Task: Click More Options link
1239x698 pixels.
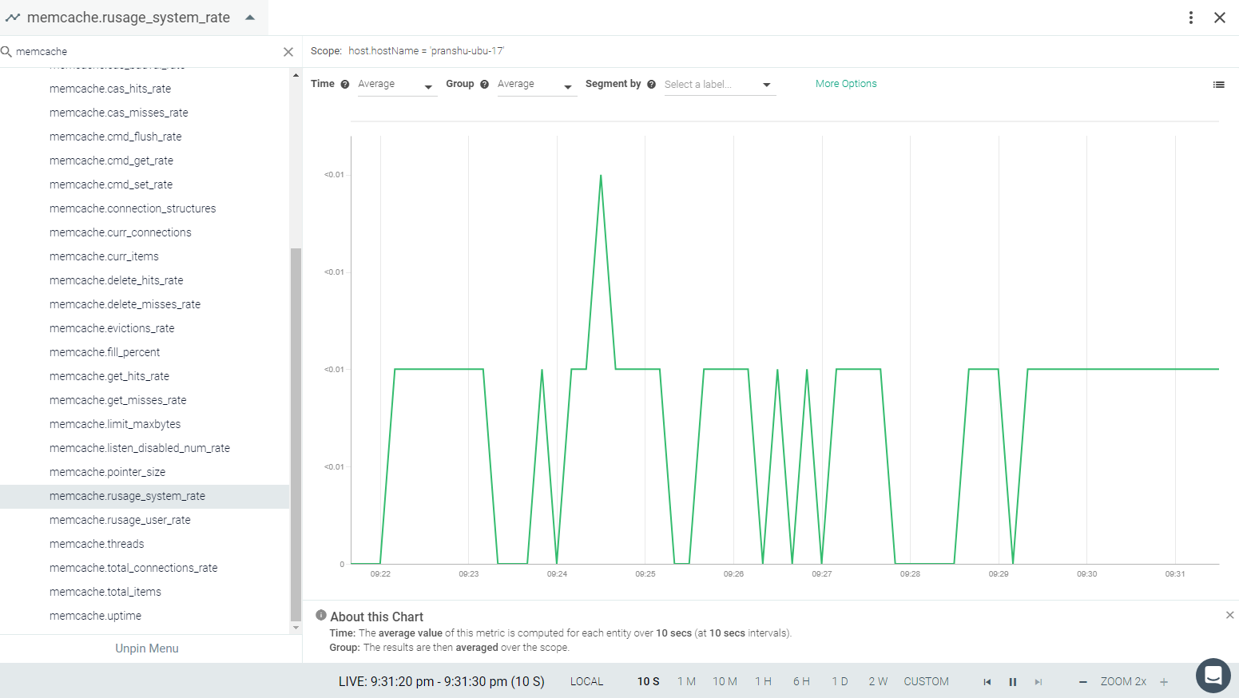Action: (x=846, y=84)
